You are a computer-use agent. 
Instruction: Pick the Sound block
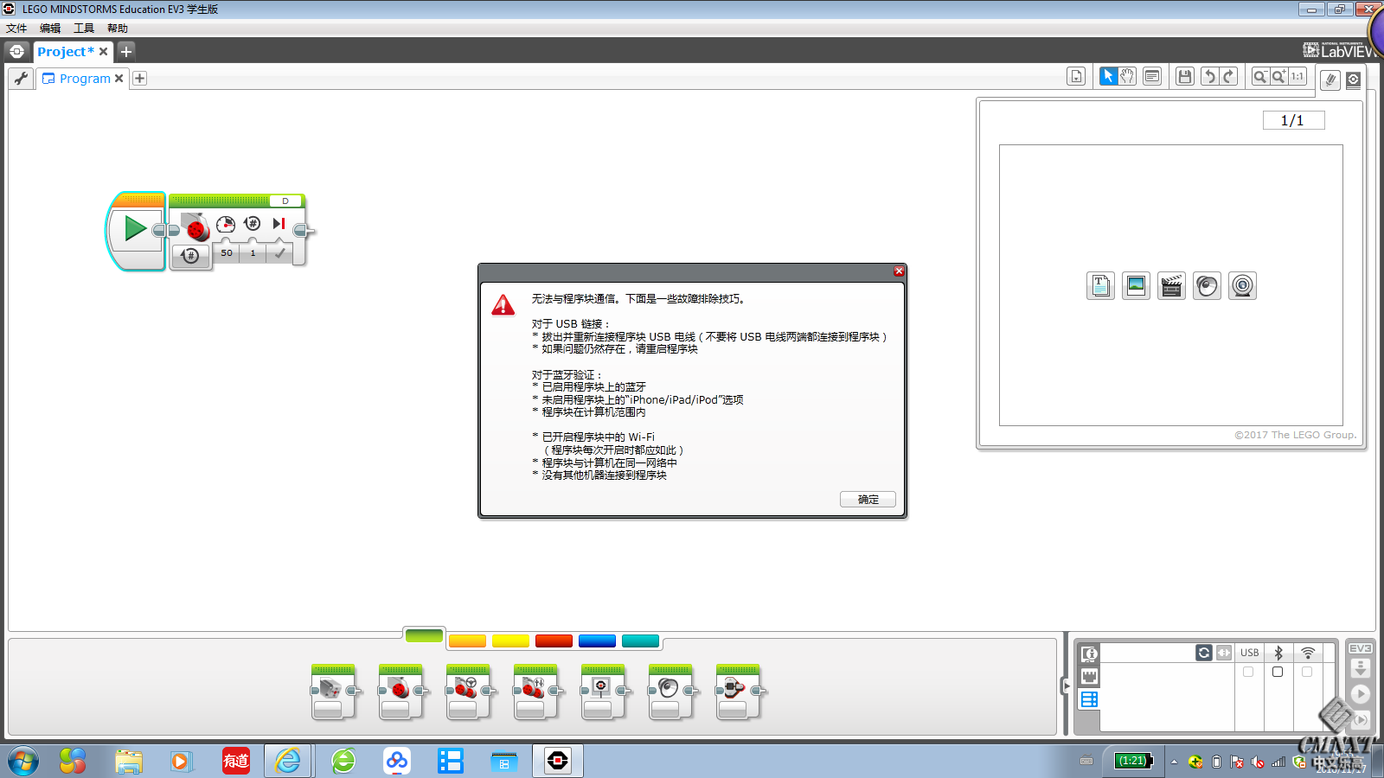click(x=670, y=692)
